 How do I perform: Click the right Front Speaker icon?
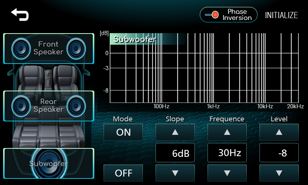click(77, 48)
